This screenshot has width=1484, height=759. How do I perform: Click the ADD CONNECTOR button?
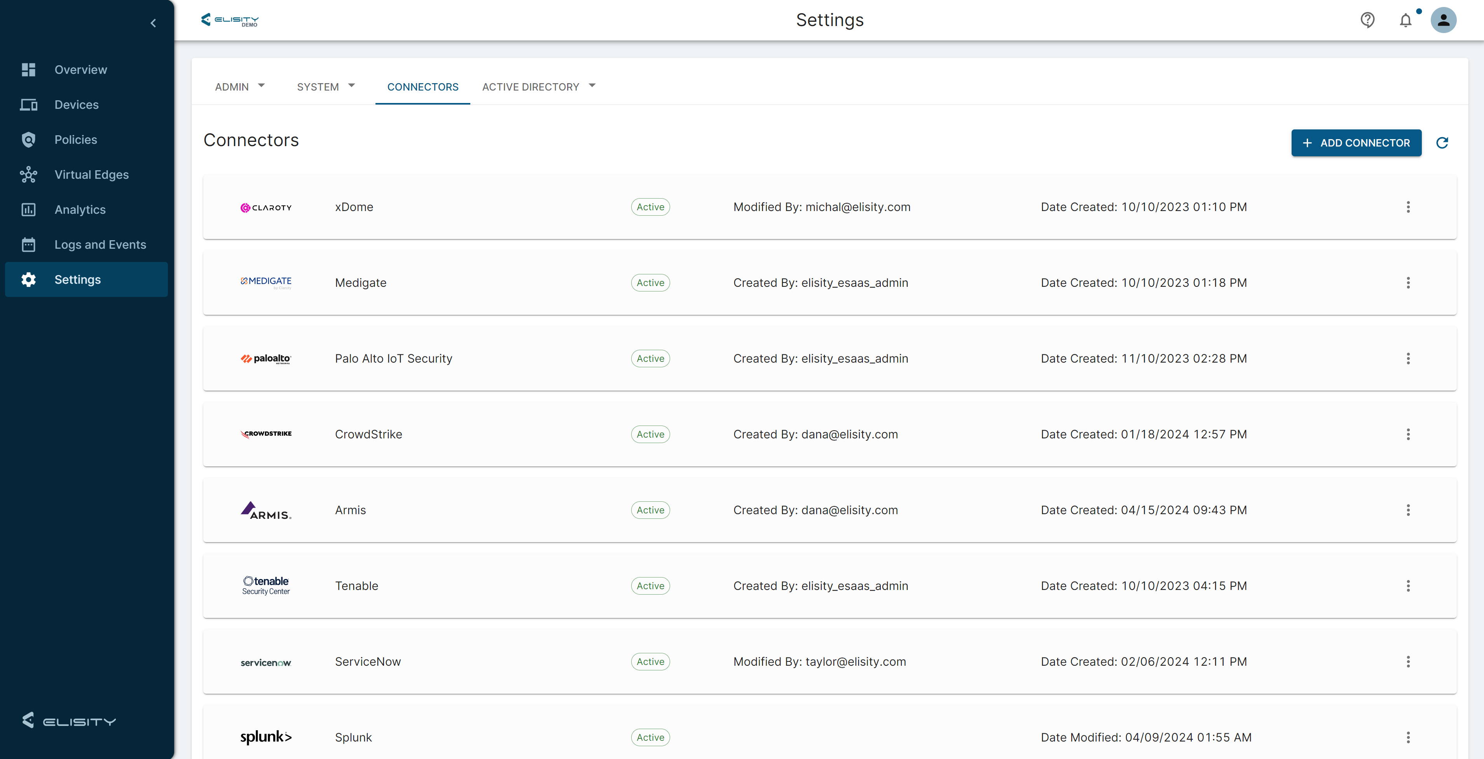click(1355, 143)
